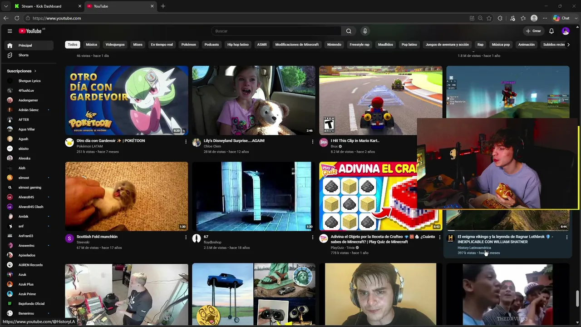Open a new browser tab with plus icon
The image size is (581, 327).
point(163,6)
